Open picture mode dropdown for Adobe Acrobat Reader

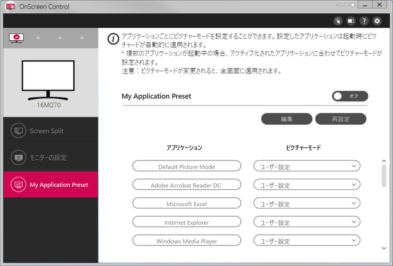(x=307, y=185)
